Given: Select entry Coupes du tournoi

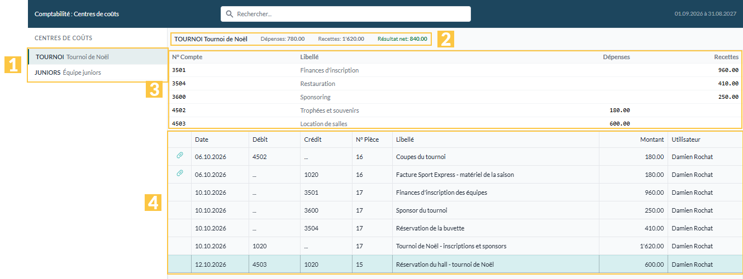Looking at the screenshot, I should tap(455, 157).
